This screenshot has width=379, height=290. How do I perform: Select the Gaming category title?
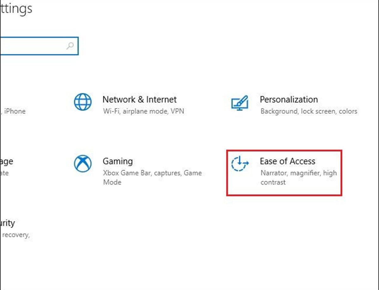tap(117, 161)
